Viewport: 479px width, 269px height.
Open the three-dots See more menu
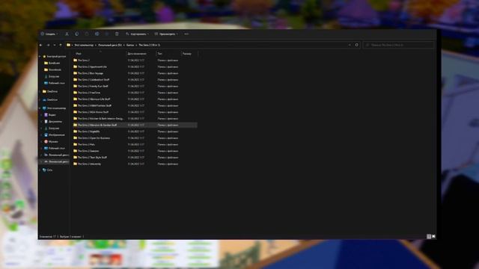pyautogui.click(x=186, y=34)
